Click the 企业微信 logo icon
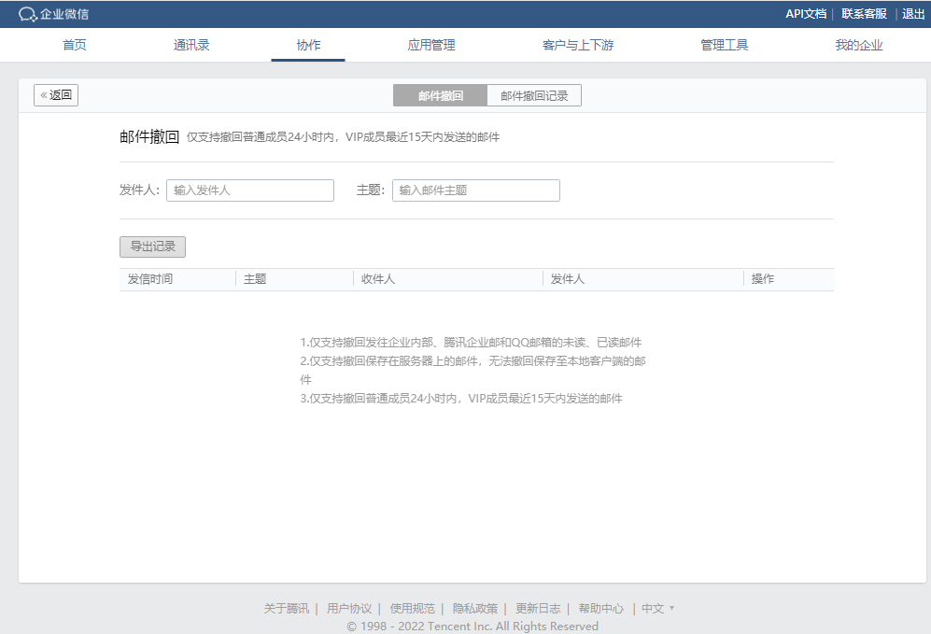 coord(28,14)
